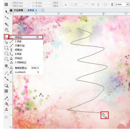This screenshot has height=129, width=130.
Task: Select the Color Eyedropper tool
Action: coord(6,98)
